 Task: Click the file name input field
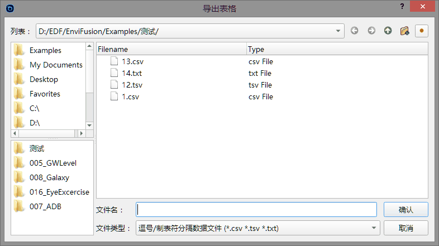pos(256,210)
